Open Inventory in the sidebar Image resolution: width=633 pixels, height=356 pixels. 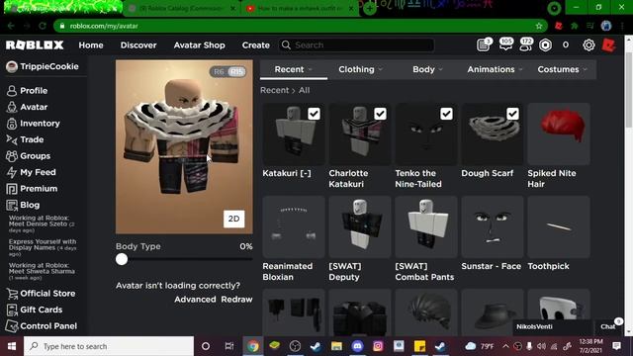tap(33, 124)
